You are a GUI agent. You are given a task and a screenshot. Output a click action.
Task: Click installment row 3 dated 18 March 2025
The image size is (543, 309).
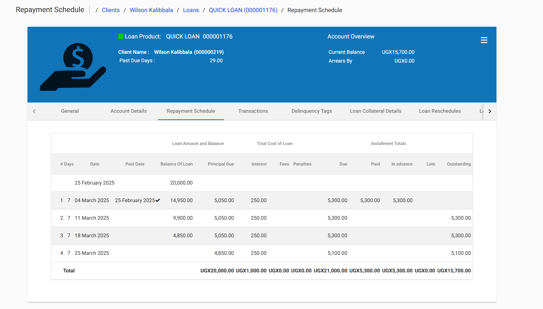pos(92,235)
